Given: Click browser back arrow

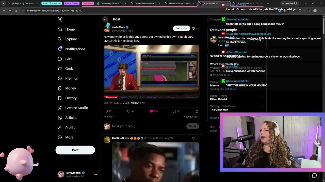Looking at the screenshot, I should click(x=4, y=11).
